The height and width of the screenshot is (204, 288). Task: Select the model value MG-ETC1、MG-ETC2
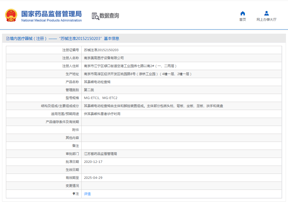(101, 98)
